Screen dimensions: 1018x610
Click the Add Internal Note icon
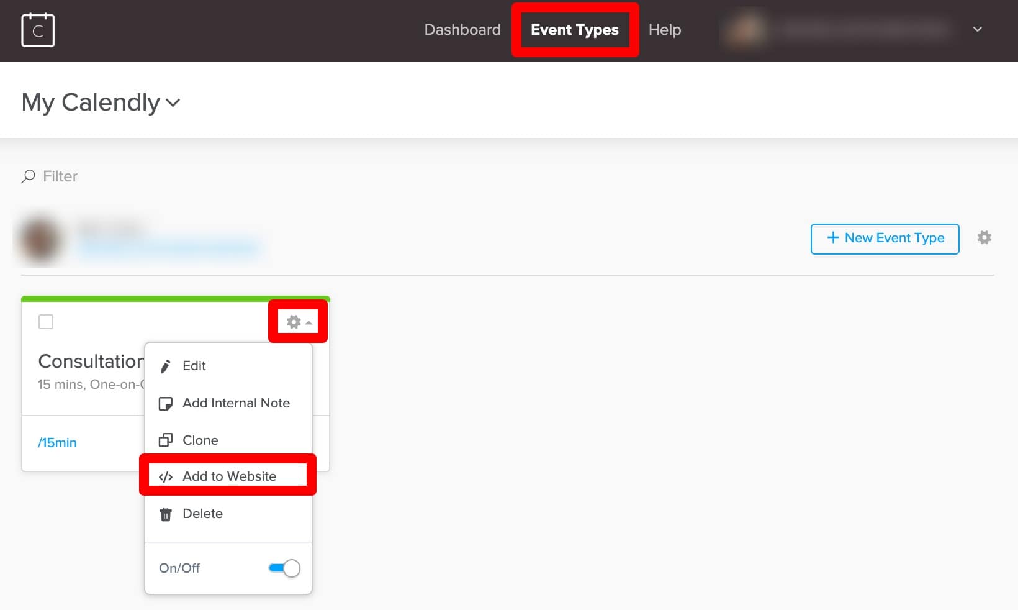(x=166, y=404)
